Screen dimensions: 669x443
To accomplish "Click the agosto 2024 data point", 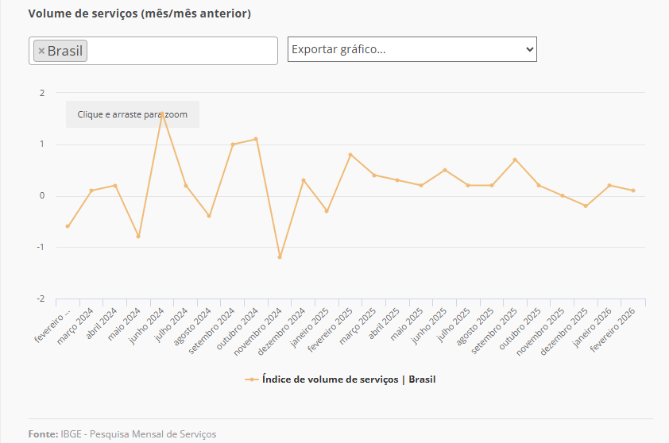I will coord(209,216).
